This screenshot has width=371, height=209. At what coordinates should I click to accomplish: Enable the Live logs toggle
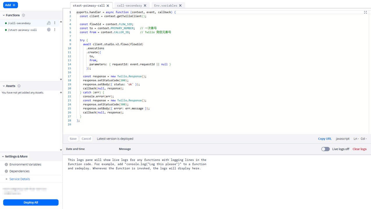click(x=325, y=149)
